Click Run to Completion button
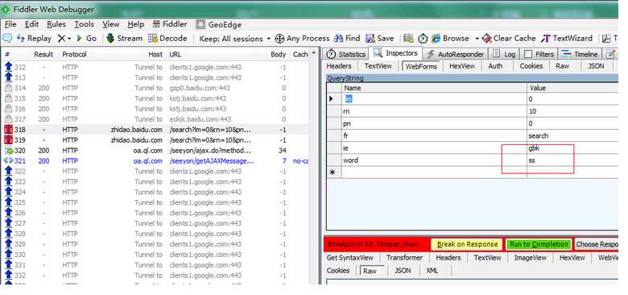The image size is (628, 295). pyautogui.click(x=539, y=244)
